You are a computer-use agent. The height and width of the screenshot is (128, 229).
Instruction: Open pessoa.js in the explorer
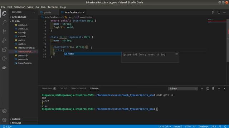point(23,55)
